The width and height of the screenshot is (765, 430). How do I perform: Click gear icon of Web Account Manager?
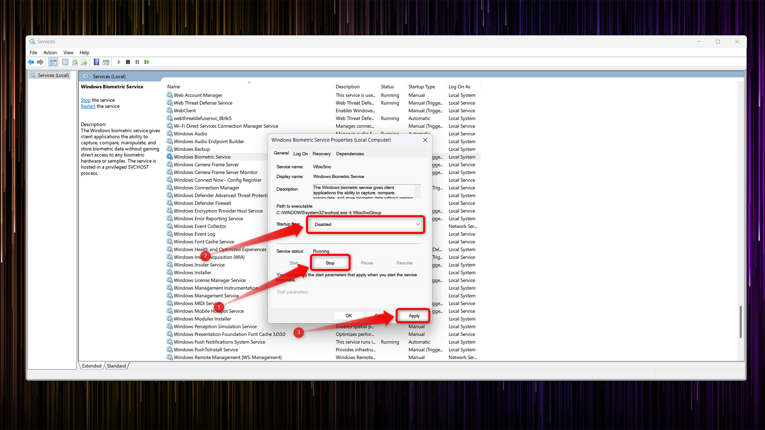(x=170, y=95)
